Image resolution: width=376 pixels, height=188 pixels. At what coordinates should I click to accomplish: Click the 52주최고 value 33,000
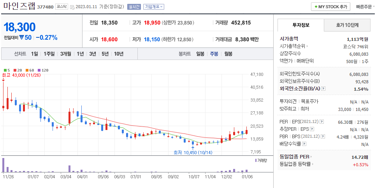(345, 109)
